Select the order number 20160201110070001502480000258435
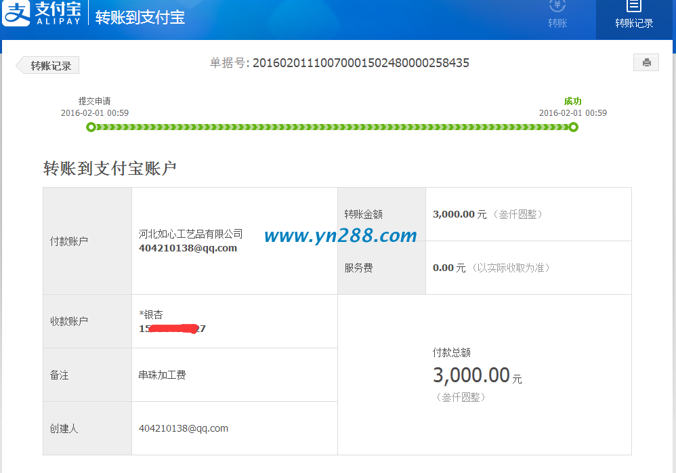This screenshot has height=473, width=676. 362,62
